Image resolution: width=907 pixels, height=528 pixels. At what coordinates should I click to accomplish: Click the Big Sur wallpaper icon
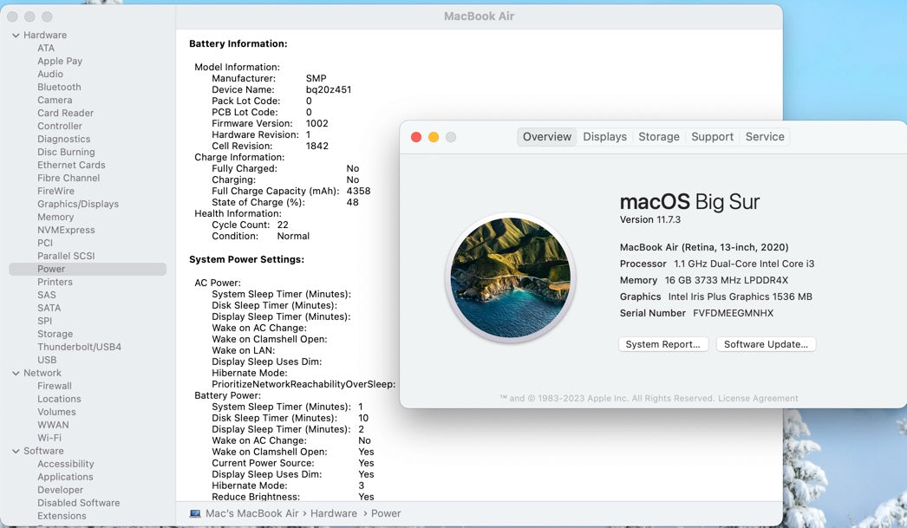511,277
